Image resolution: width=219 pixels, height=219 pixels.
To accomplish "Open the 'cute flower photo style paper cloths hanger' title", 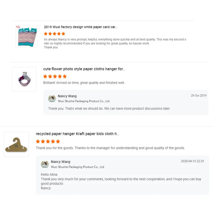I will (84, 69).
